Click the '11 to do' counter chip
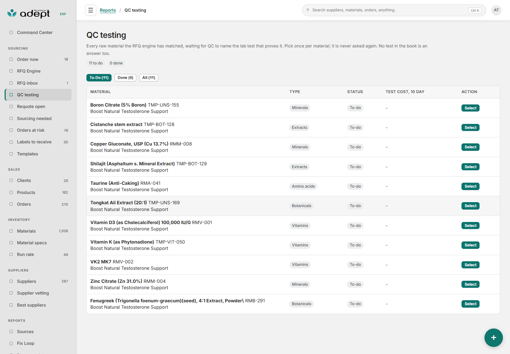 (x=96, y=63)
